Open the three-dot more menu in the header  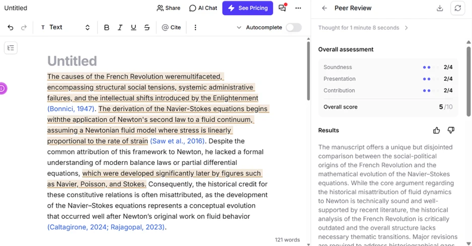298,8
